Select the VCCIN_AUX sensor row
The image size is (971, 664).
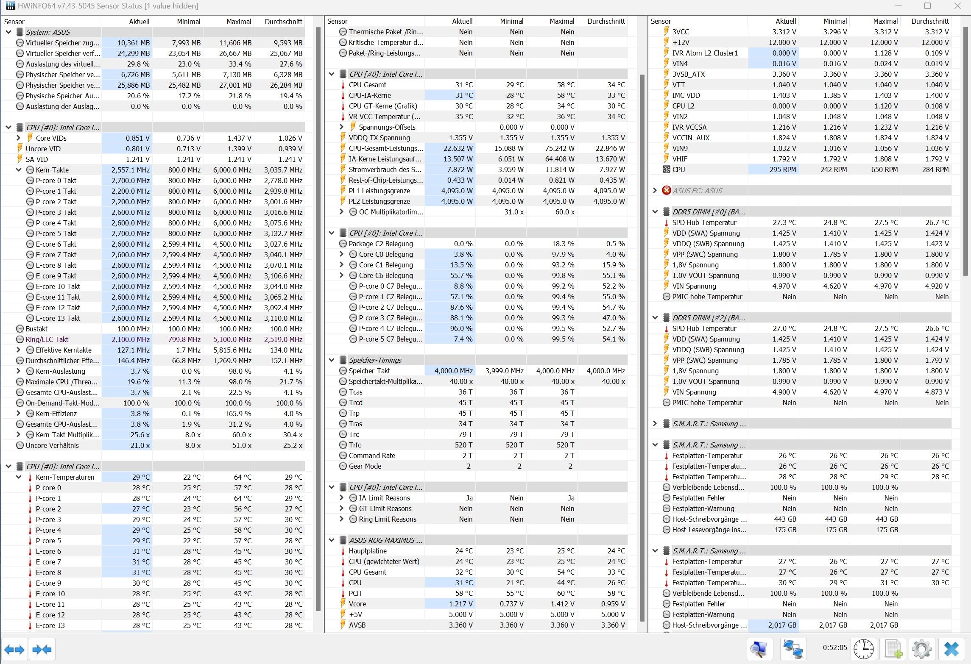point(800,138)
